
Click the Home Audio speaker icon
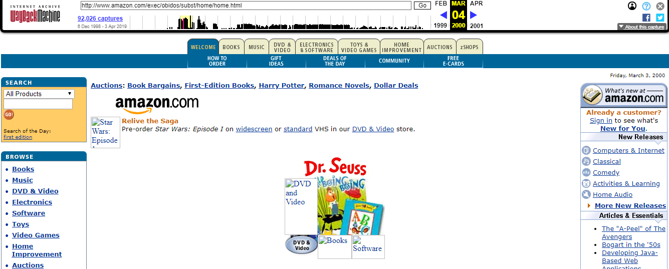pos(586,194)
